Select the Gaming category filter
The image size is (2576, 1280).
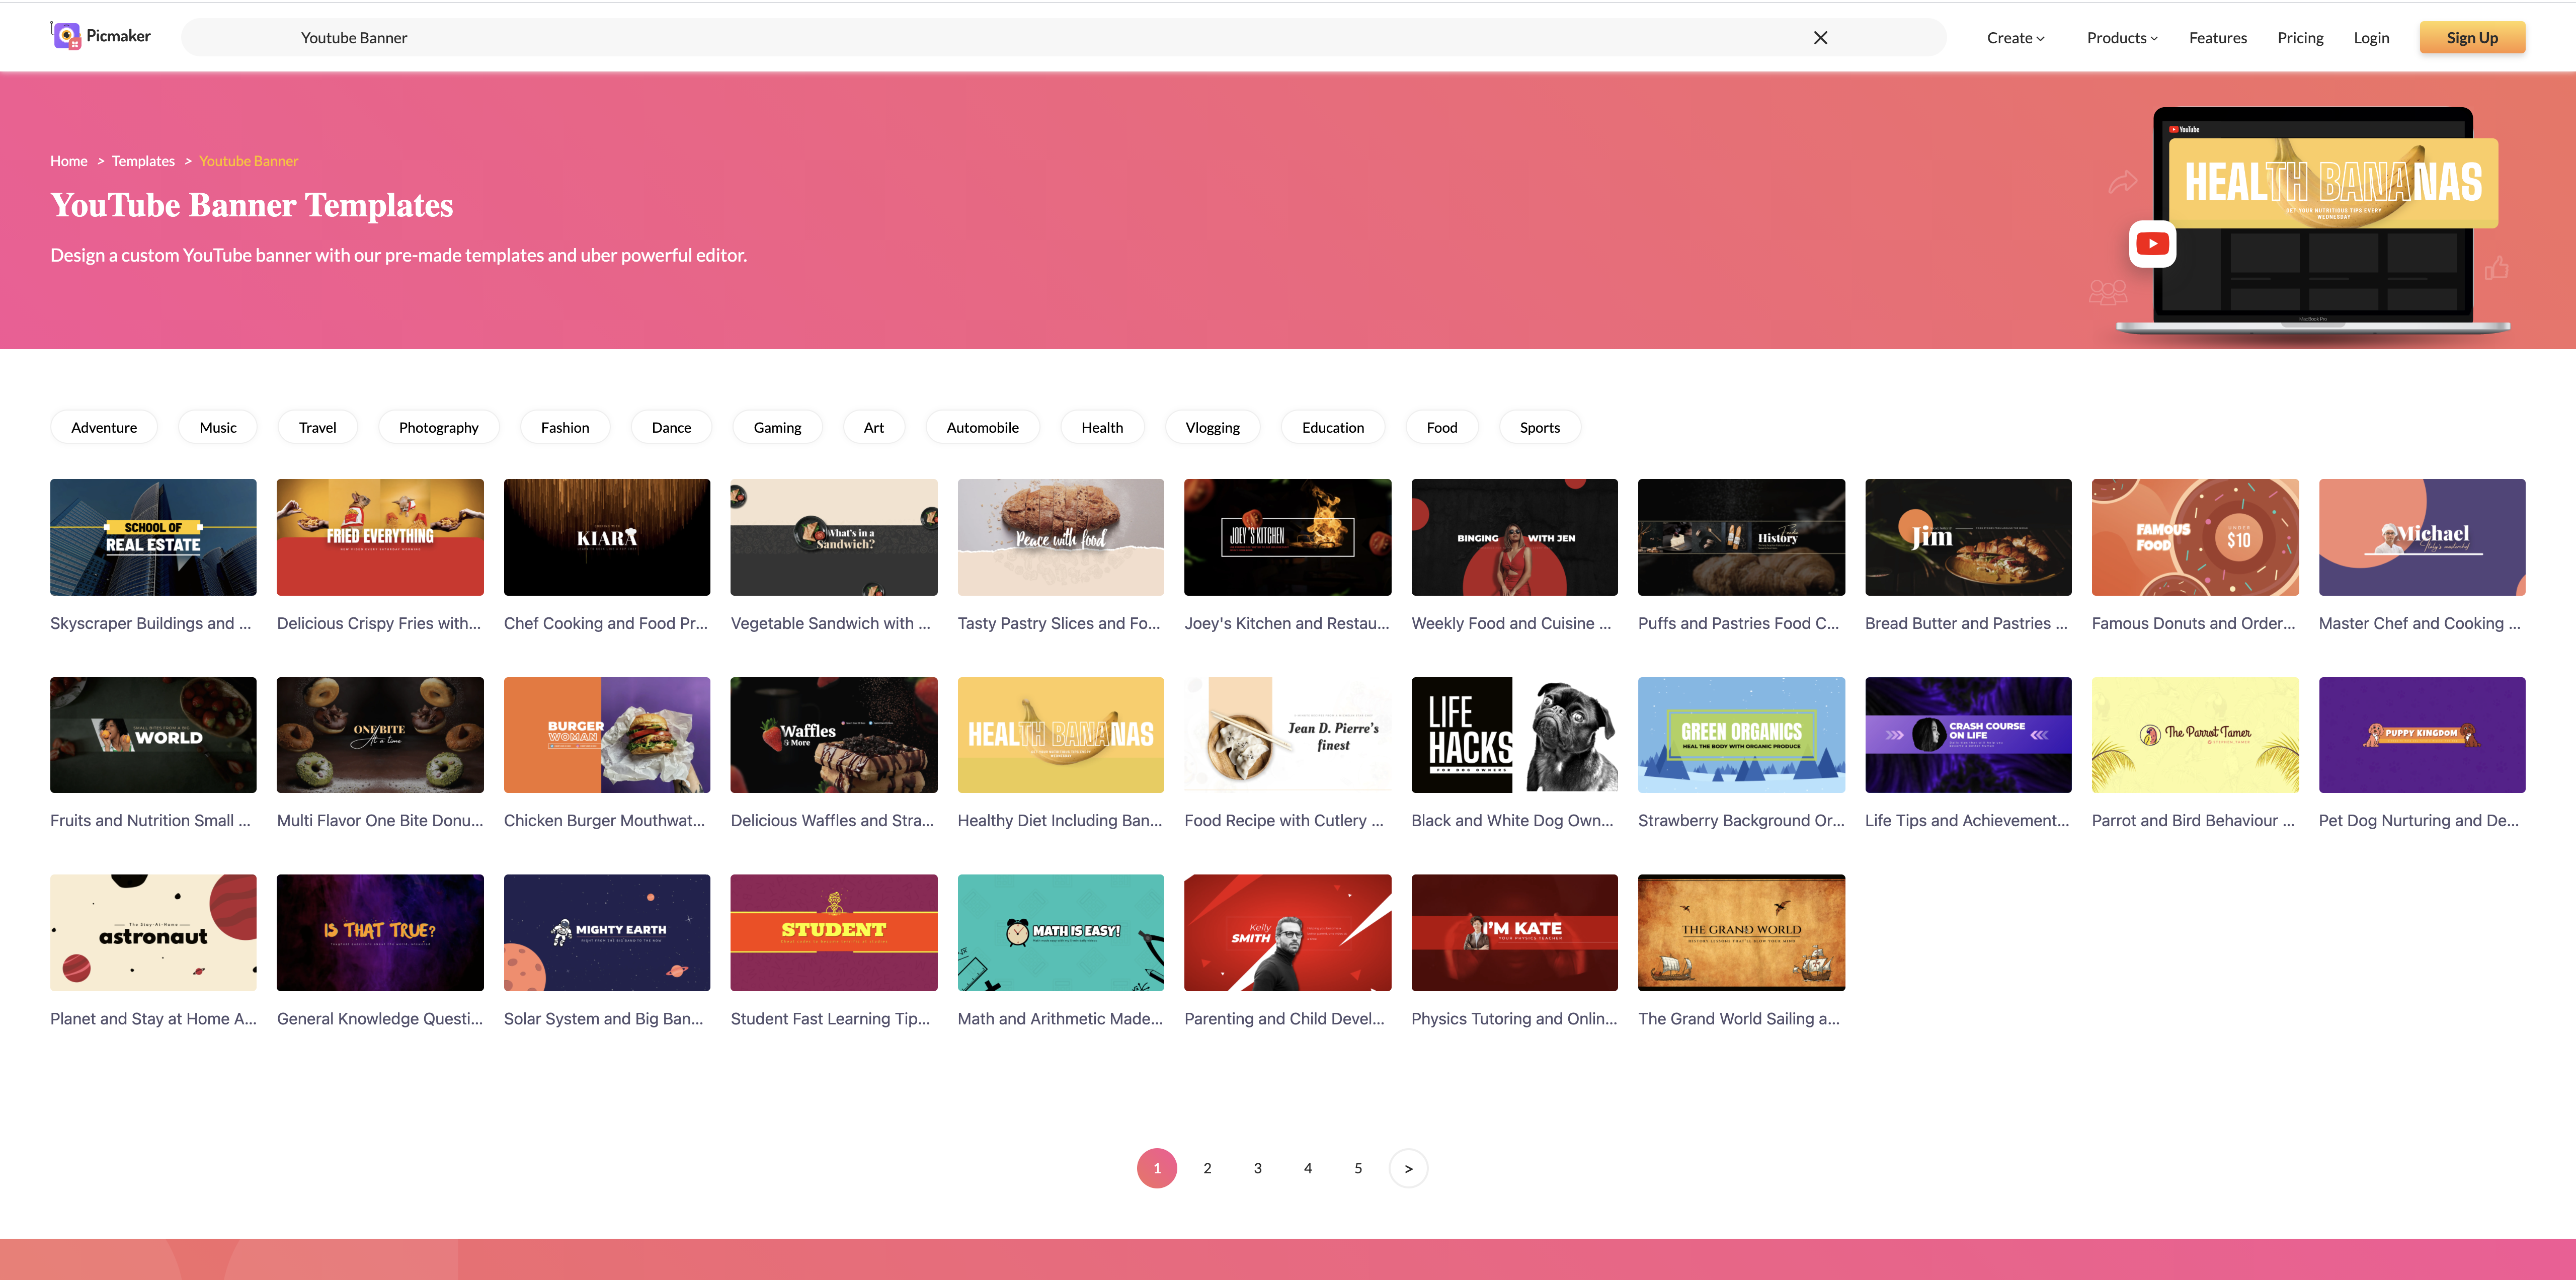coord(777,427)
